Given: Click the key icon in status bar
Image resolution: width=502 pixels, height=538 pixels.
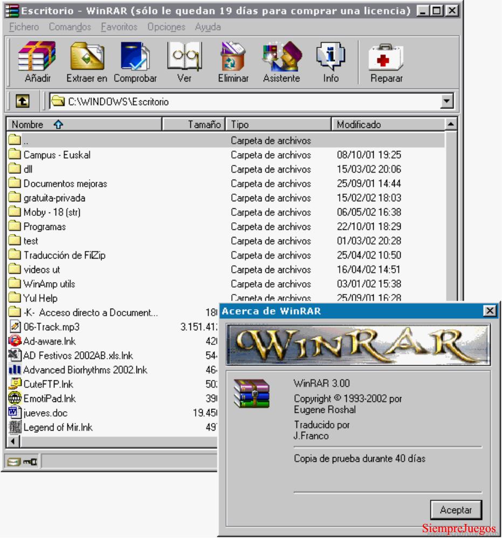Looking at the screenshot, I should 30,462.
